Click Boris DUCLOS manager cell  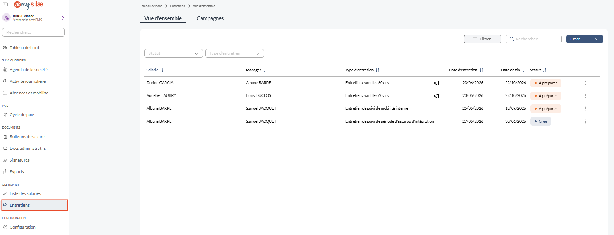(x=259, y=95)
